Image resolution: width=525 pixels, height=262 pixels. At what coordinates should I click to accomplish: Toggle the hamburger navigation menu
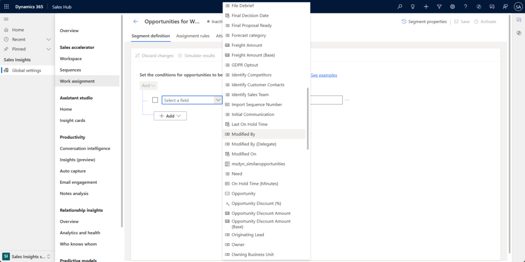coord(6,19)
